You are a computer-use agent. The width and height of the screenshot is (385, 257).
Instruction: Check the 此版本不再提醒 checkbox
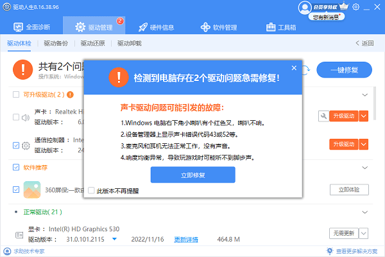(x=91, y=191)
